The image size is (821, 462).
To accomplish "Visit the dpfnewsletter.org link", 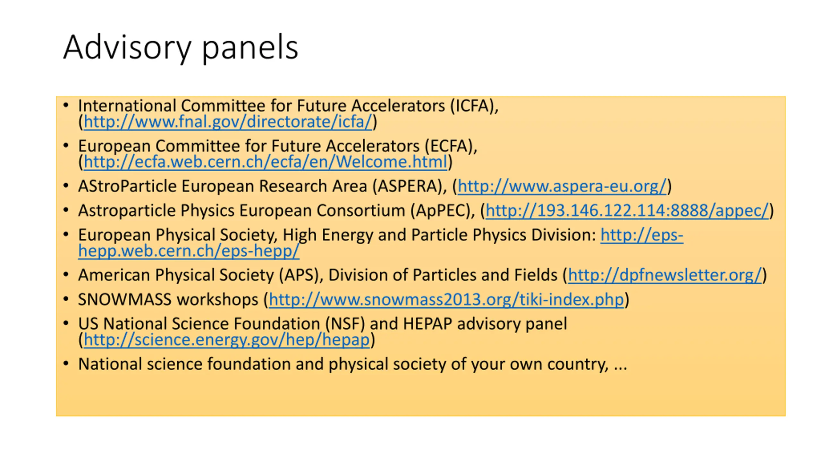I will coord(664,275).
